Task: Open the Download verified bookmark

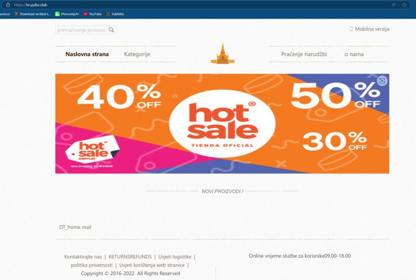Action: pyautogui.click(x=32, y=14)
